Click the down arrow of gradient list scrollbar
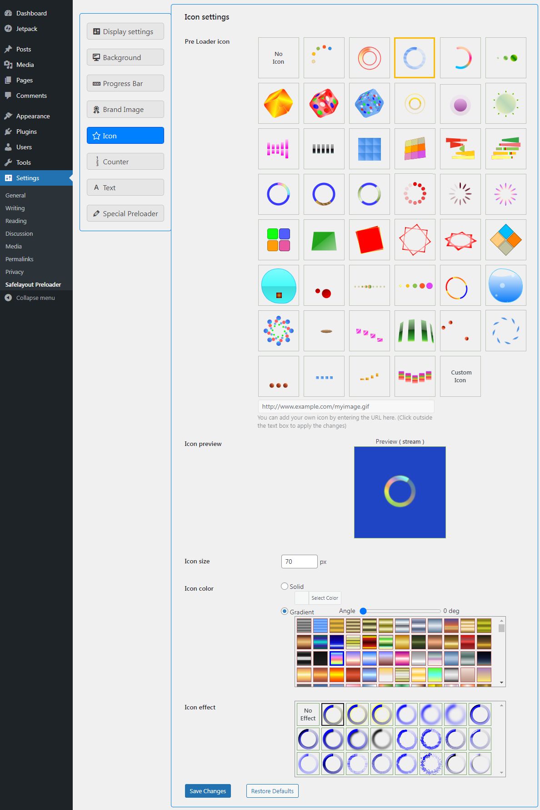Viewport: 540px width, 810px height. pos(501,683)
